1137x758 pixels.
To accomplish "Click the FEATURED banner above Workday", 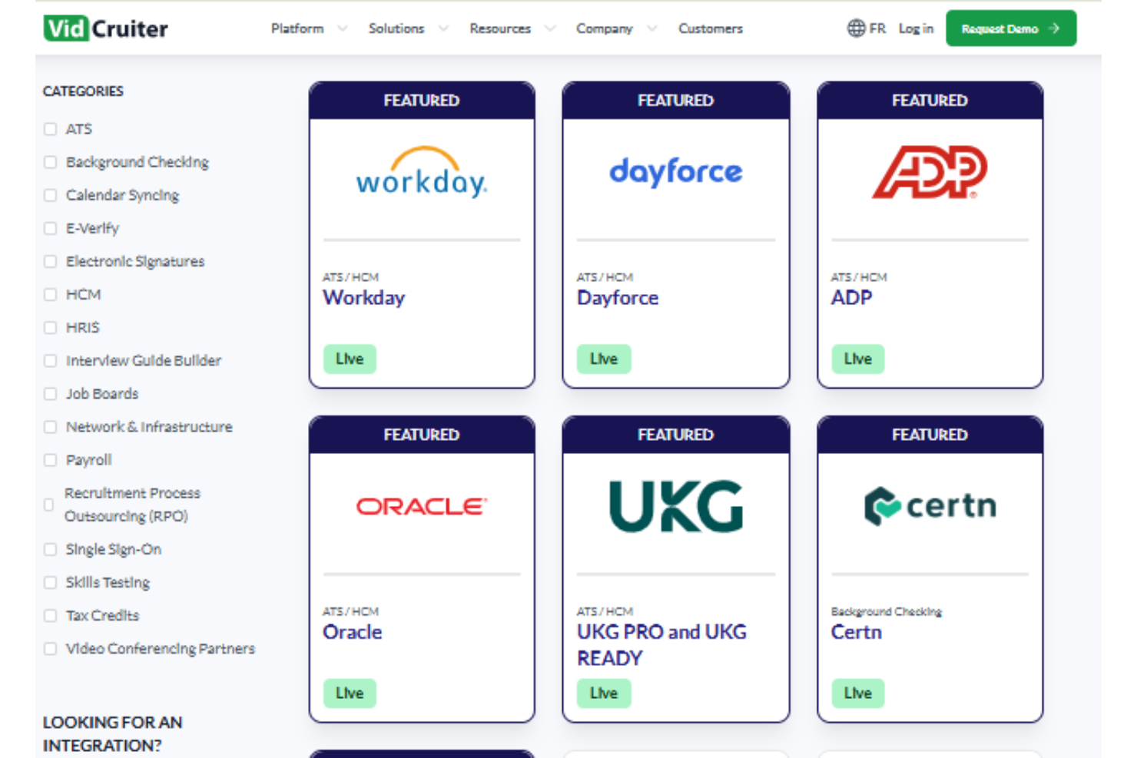I will tap(422, 101).
